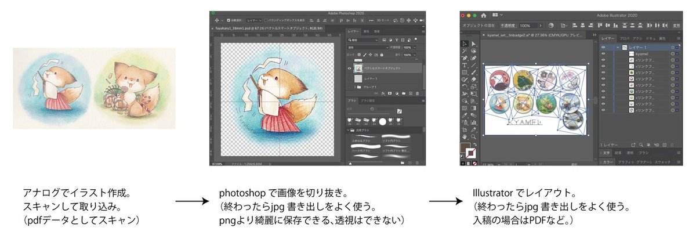This screenshot has height=242, width=696.
Task: Pick the large round brush preset in Photoshop
Action: coord(383,122)
